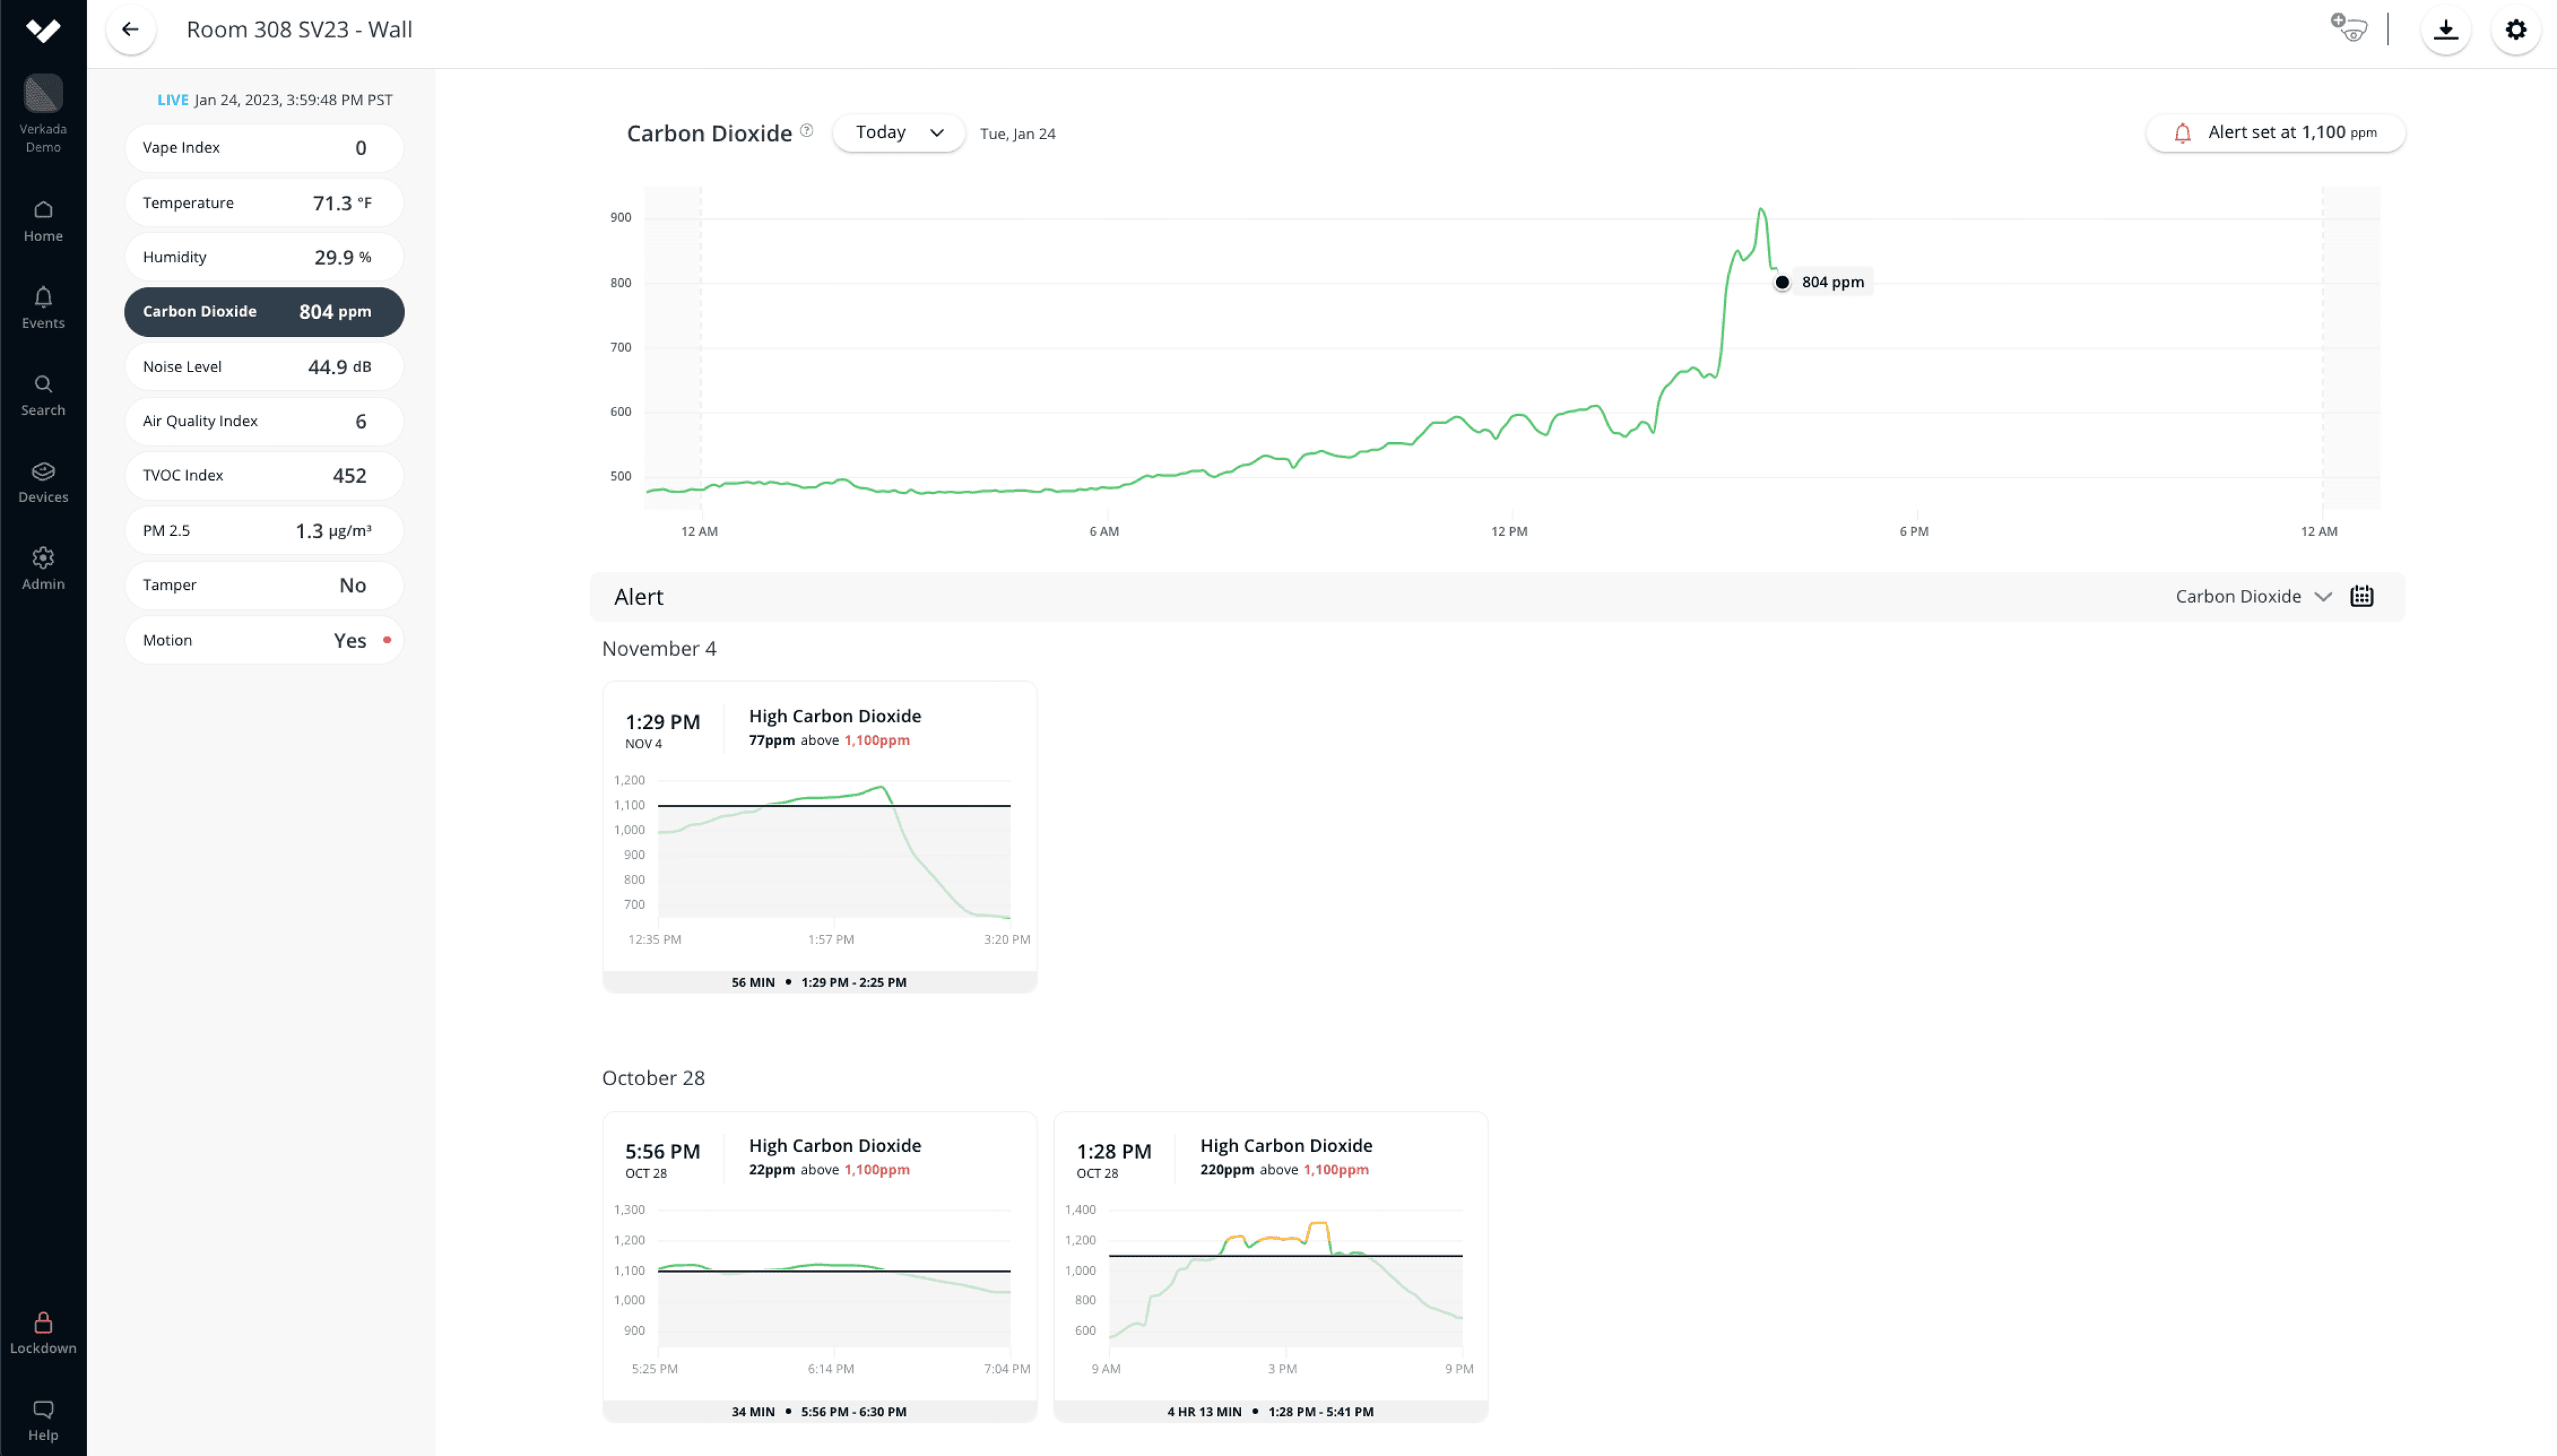Open the alert calendar date picker

point(2361,597)
